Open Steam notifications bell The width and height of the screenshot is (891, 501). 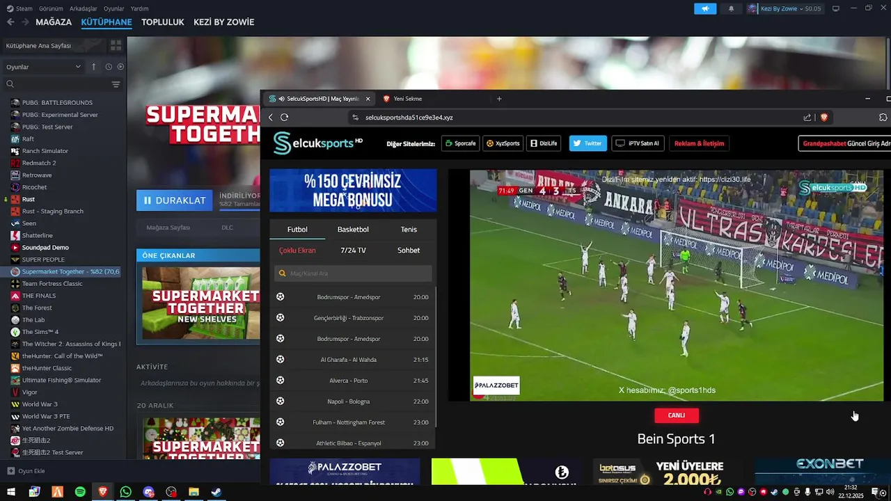click(x=731, y=8)
